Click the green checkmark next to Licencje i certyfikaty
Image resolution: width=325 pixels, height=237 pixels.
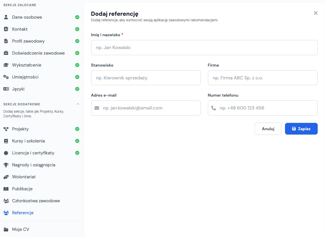[77, 153]
